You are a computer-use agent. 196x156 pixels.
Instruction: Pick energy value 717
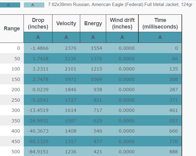point(98,110)
